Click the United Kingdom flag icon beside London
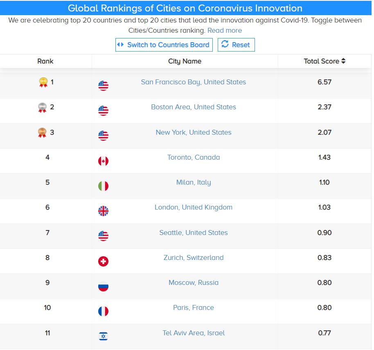Viewport: 374px width, 350px height. 104,211
